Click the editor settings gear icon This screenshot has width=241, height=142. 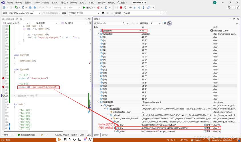pos(90,19)
